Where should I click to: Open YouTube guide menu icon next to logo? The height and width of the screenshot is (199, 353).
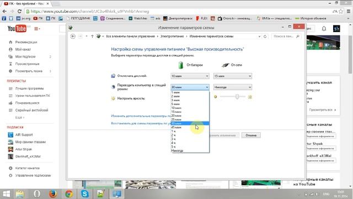37,29
